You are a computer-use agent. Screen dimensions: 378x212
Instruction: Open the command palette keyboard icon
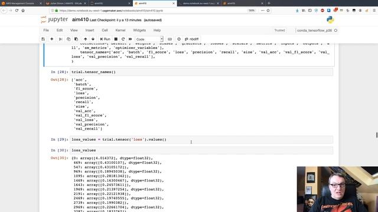(170, 39)
